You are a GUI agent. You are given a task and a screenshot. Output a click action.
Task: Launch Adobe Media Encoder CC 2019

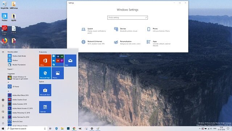21,108
